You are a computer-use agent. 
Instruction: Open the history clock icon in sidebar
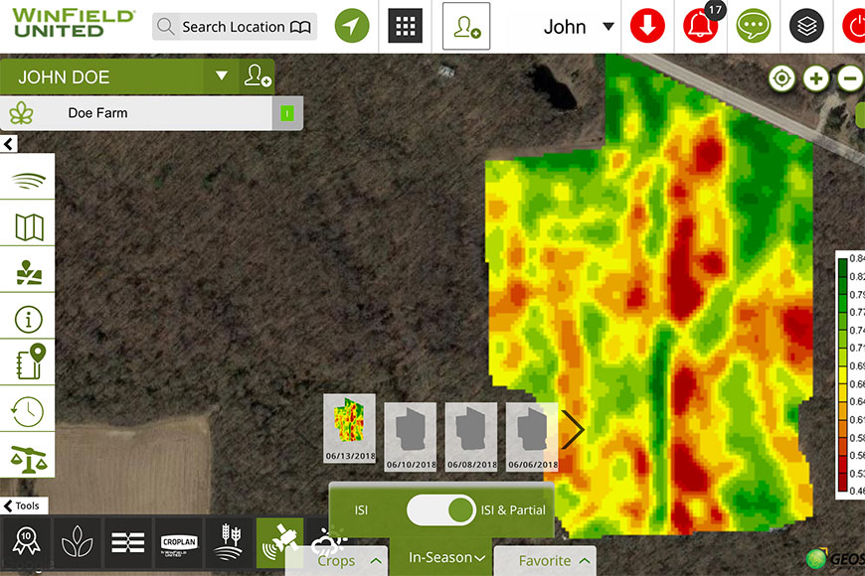coord(27,409)
